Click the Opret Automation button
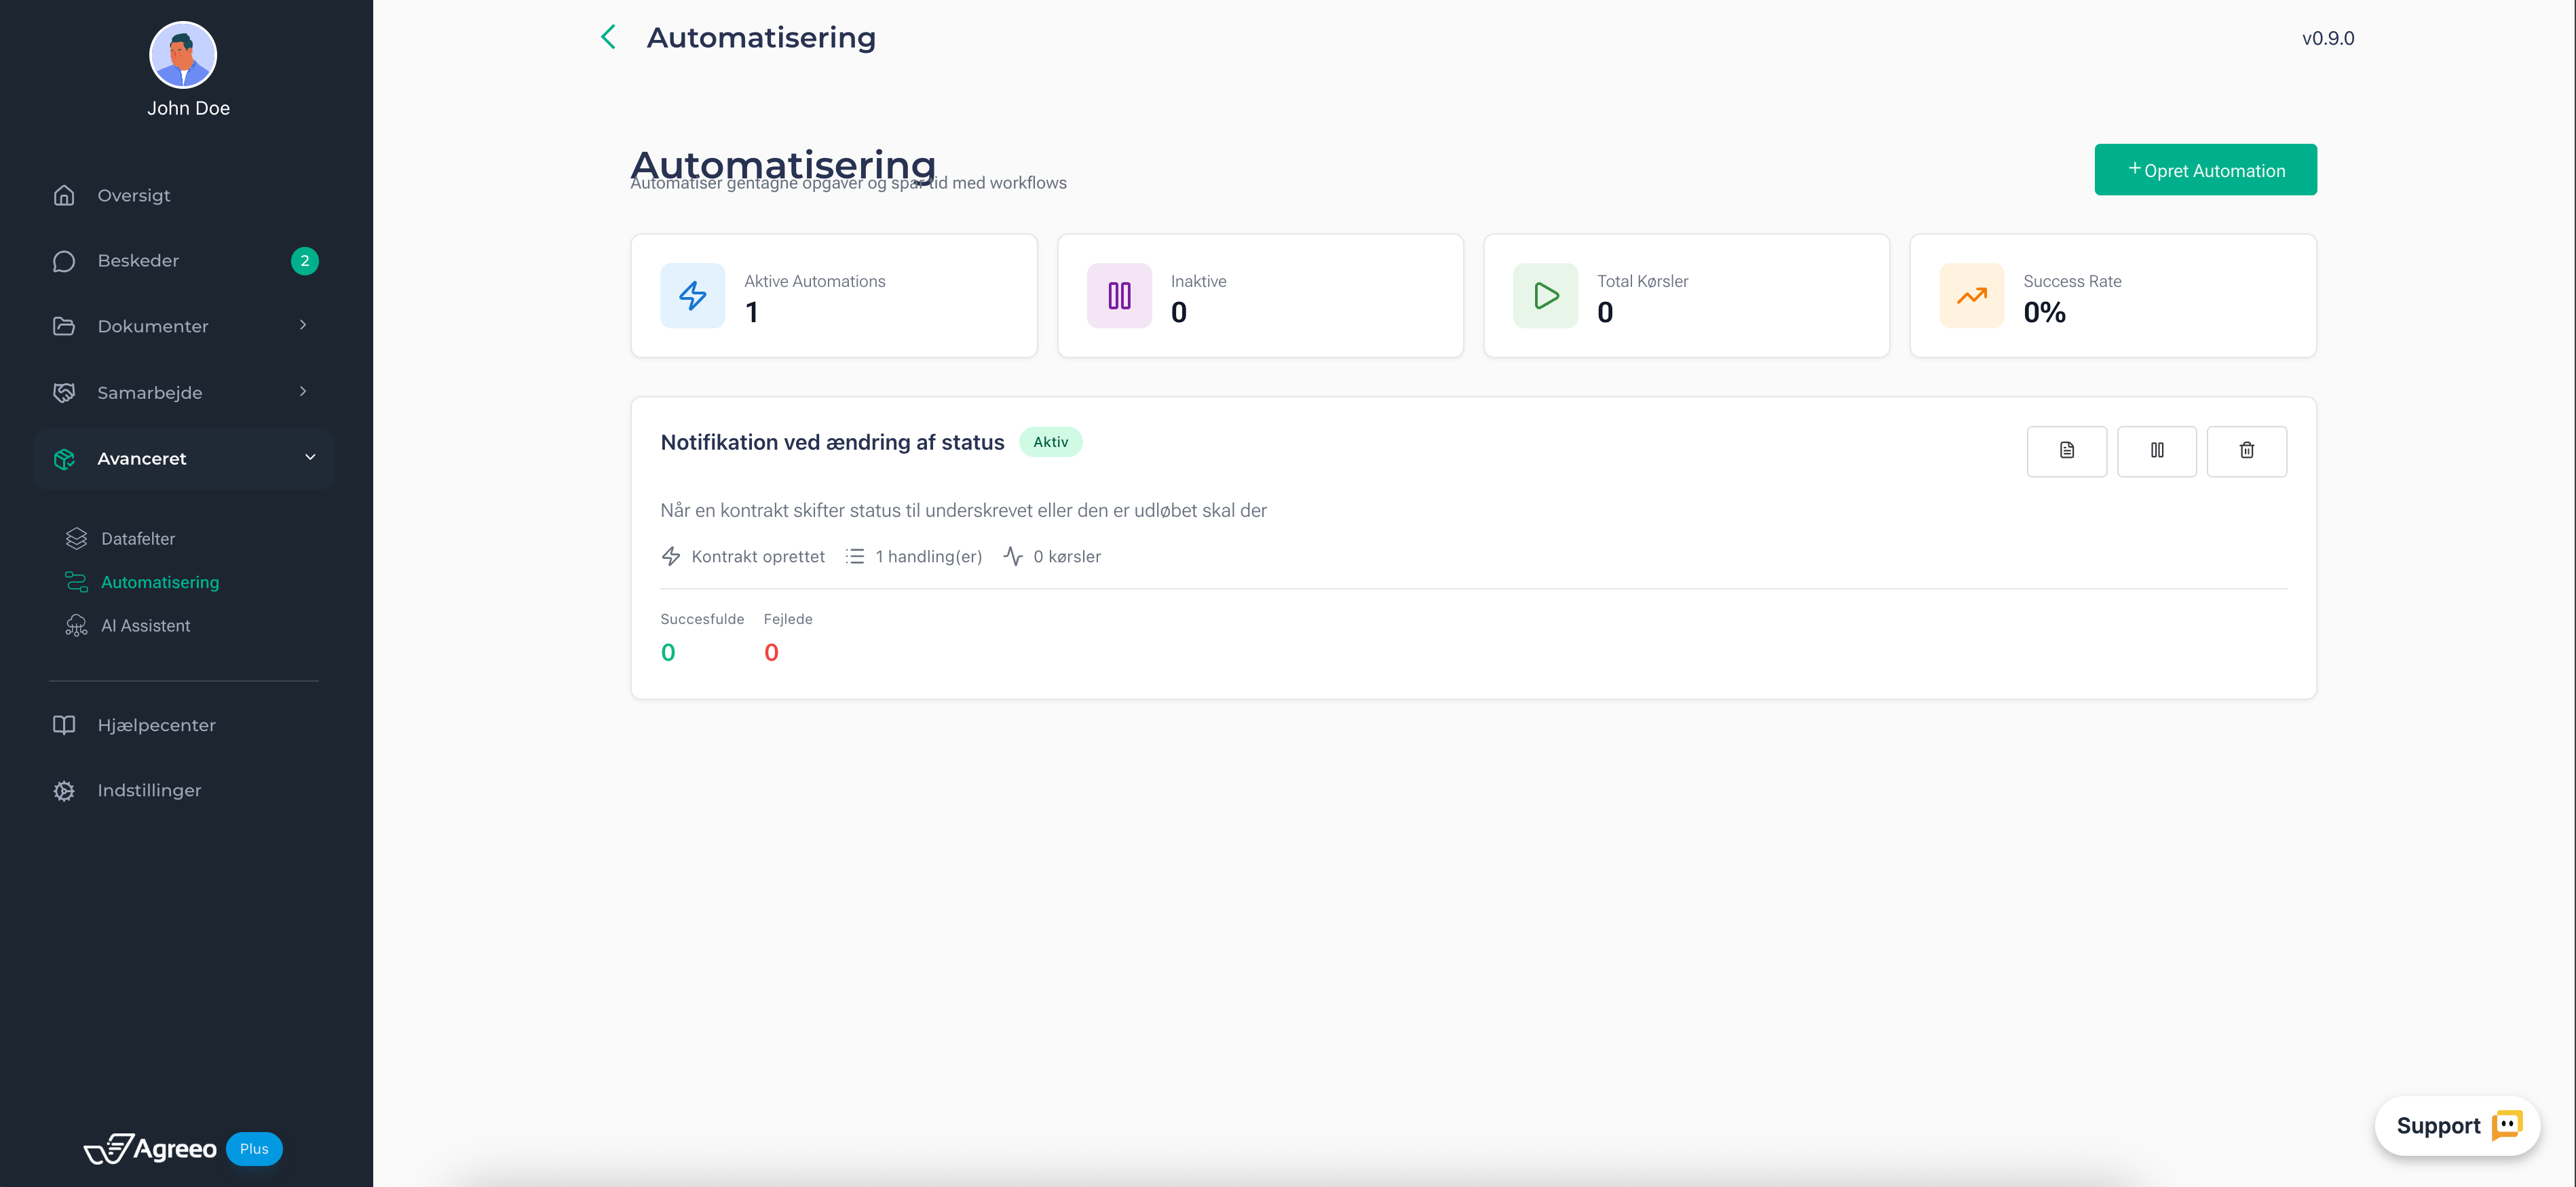 coord(2205,170)
